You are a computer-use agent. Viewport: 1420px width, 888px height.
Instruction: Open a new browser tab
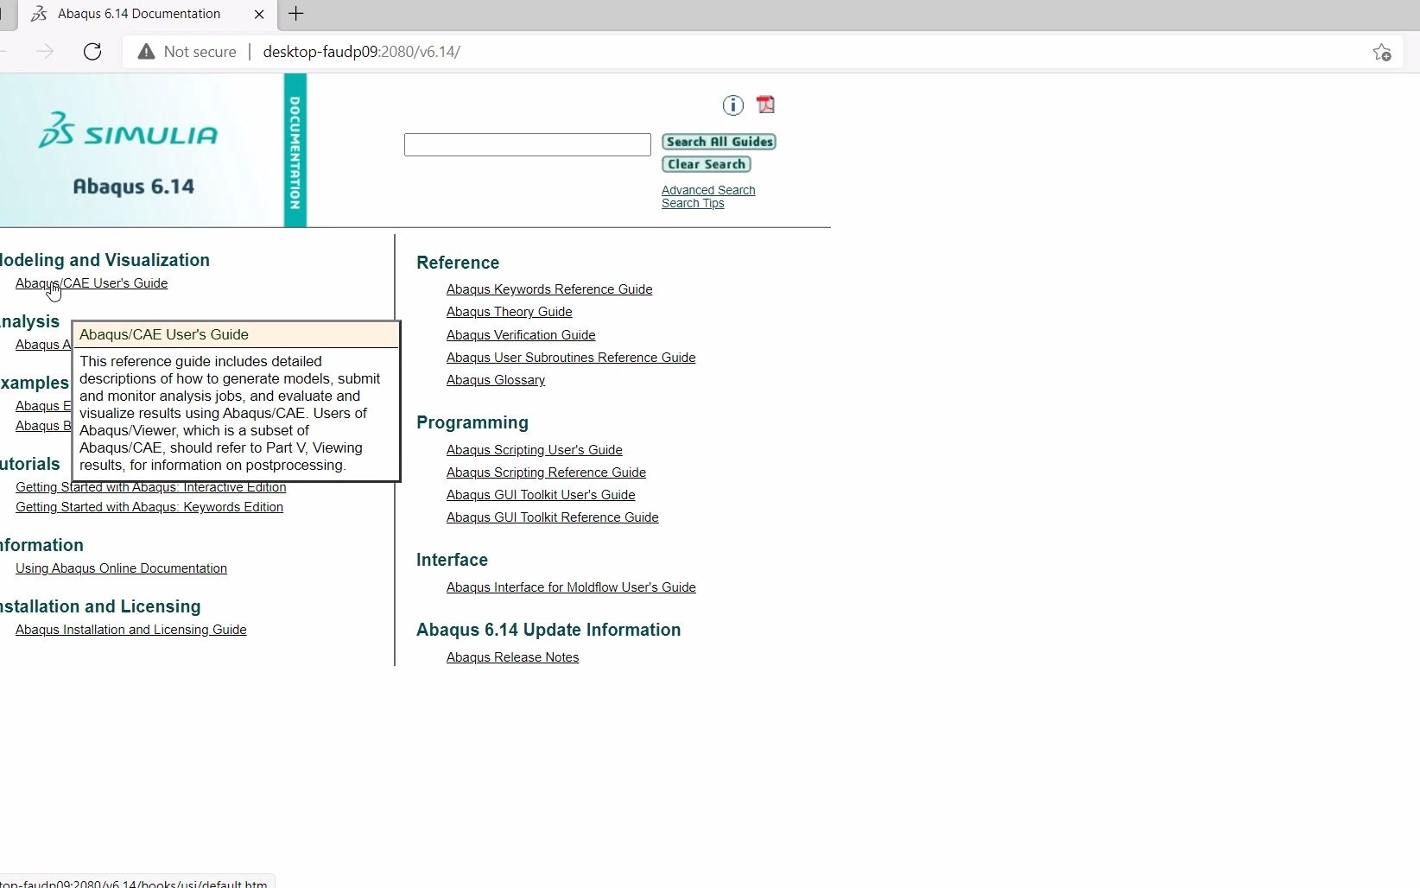click(x=295, y=14)
